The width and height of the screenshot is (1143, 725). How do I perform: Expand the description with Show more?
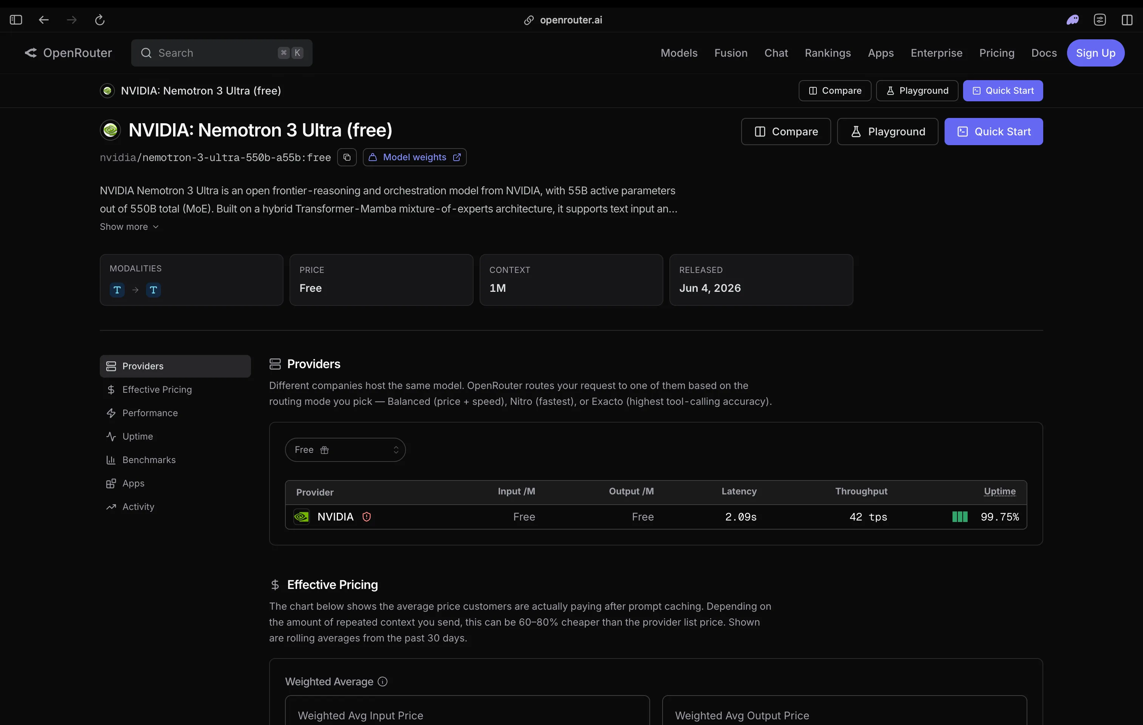pos(129,227)
